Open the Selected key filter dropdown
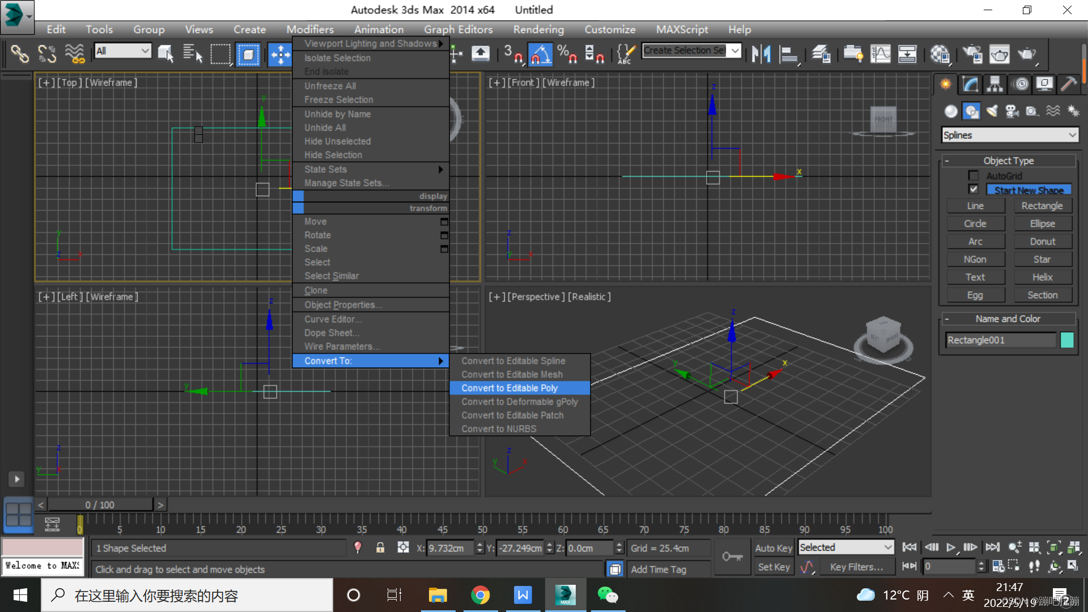This screenshot has width=1088, height=612. pos(845,547)
